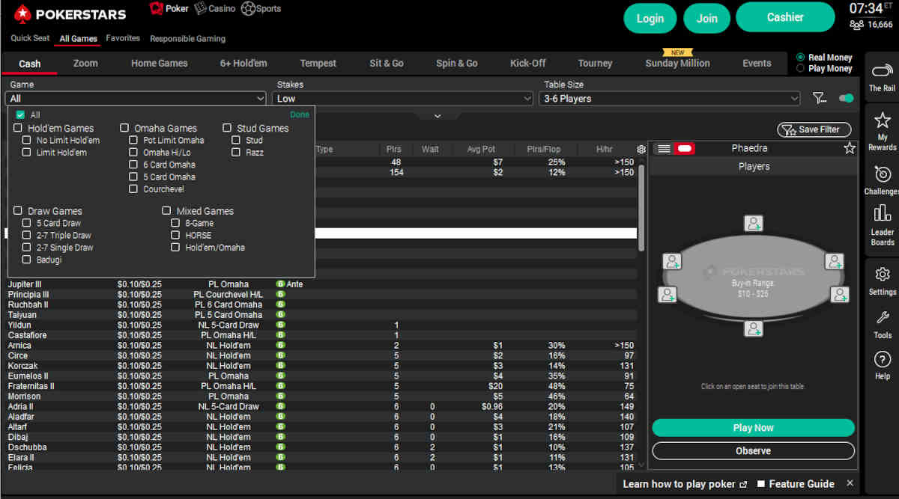This screenshot has width=899, height=499.
Task: Open the Spin & Go tab
Action: point(457,64)
